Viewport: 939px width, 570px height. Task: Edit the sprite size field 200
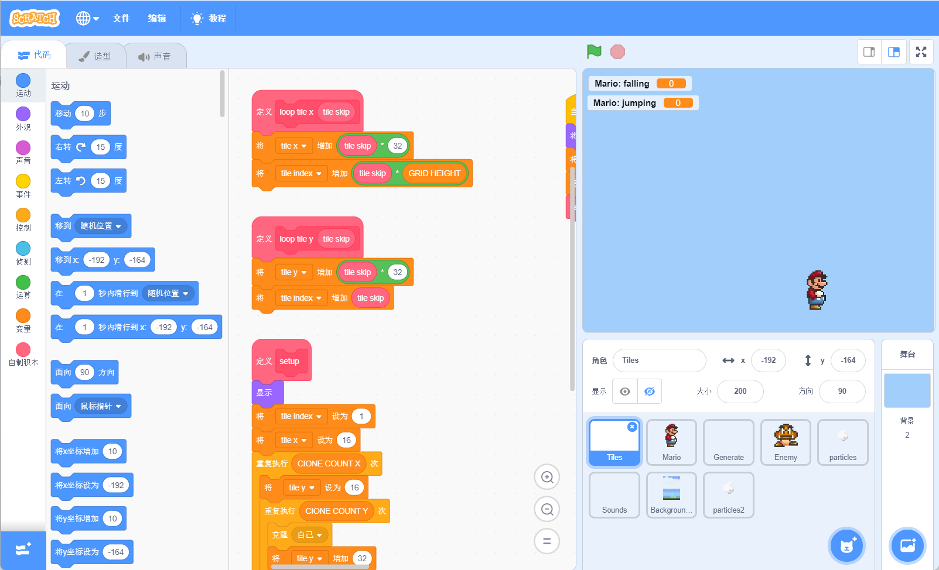740,392
